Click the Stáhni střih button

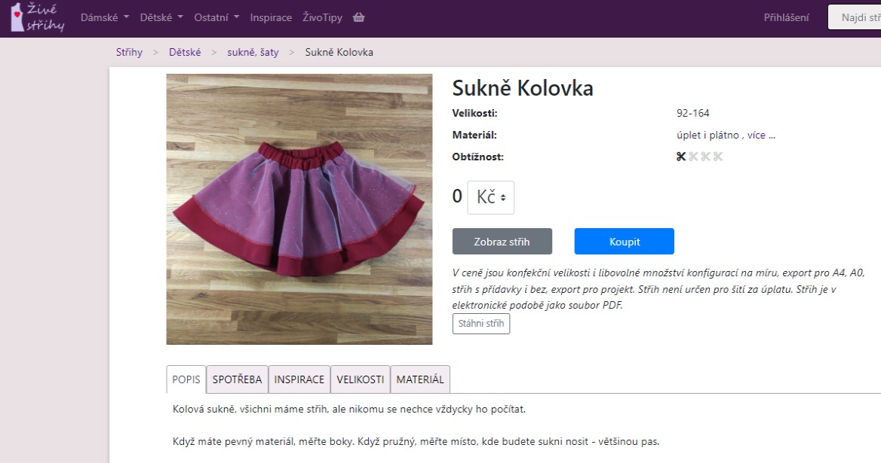[480, 324]
